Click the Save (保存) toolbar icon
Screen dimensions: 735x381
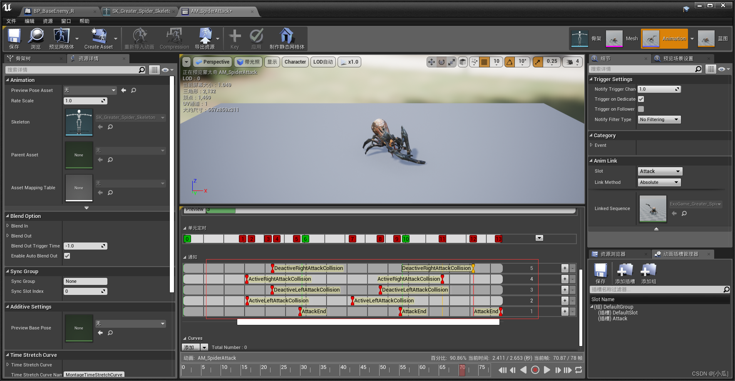14,39
